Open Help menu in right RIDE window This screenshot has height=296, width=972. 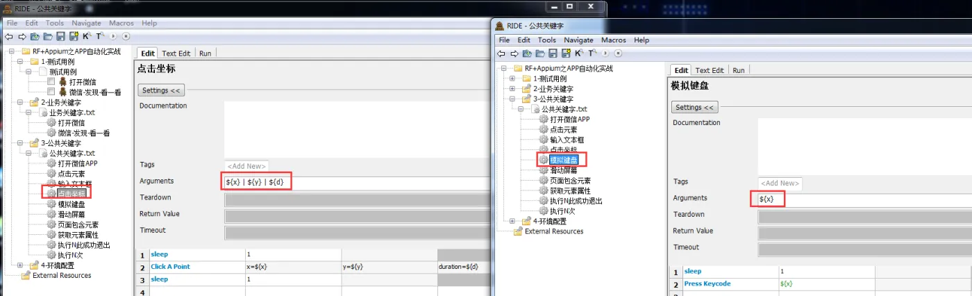(x=642, y=40)
